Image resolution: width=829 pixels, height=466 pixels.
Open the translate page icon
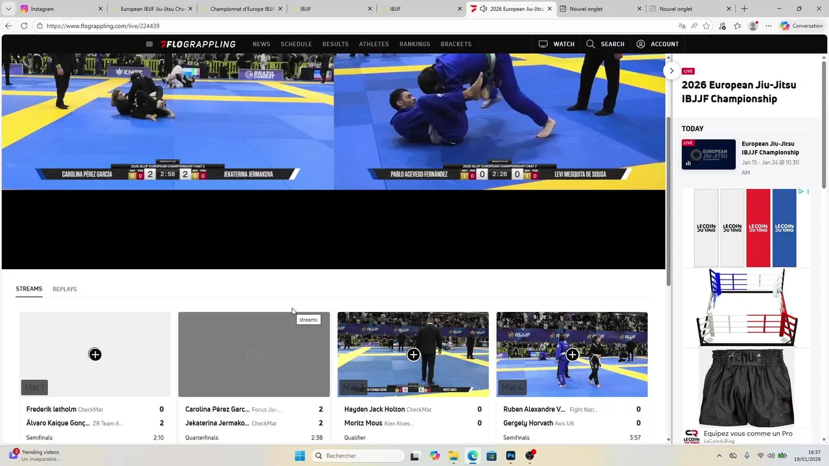click(x=681, y=26)
